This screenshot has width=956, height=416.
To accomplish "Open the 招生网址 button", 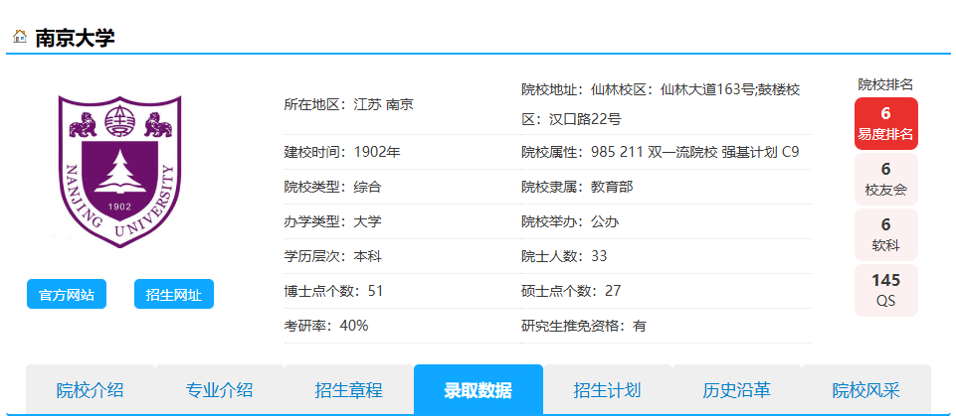I will pos(174,295).
